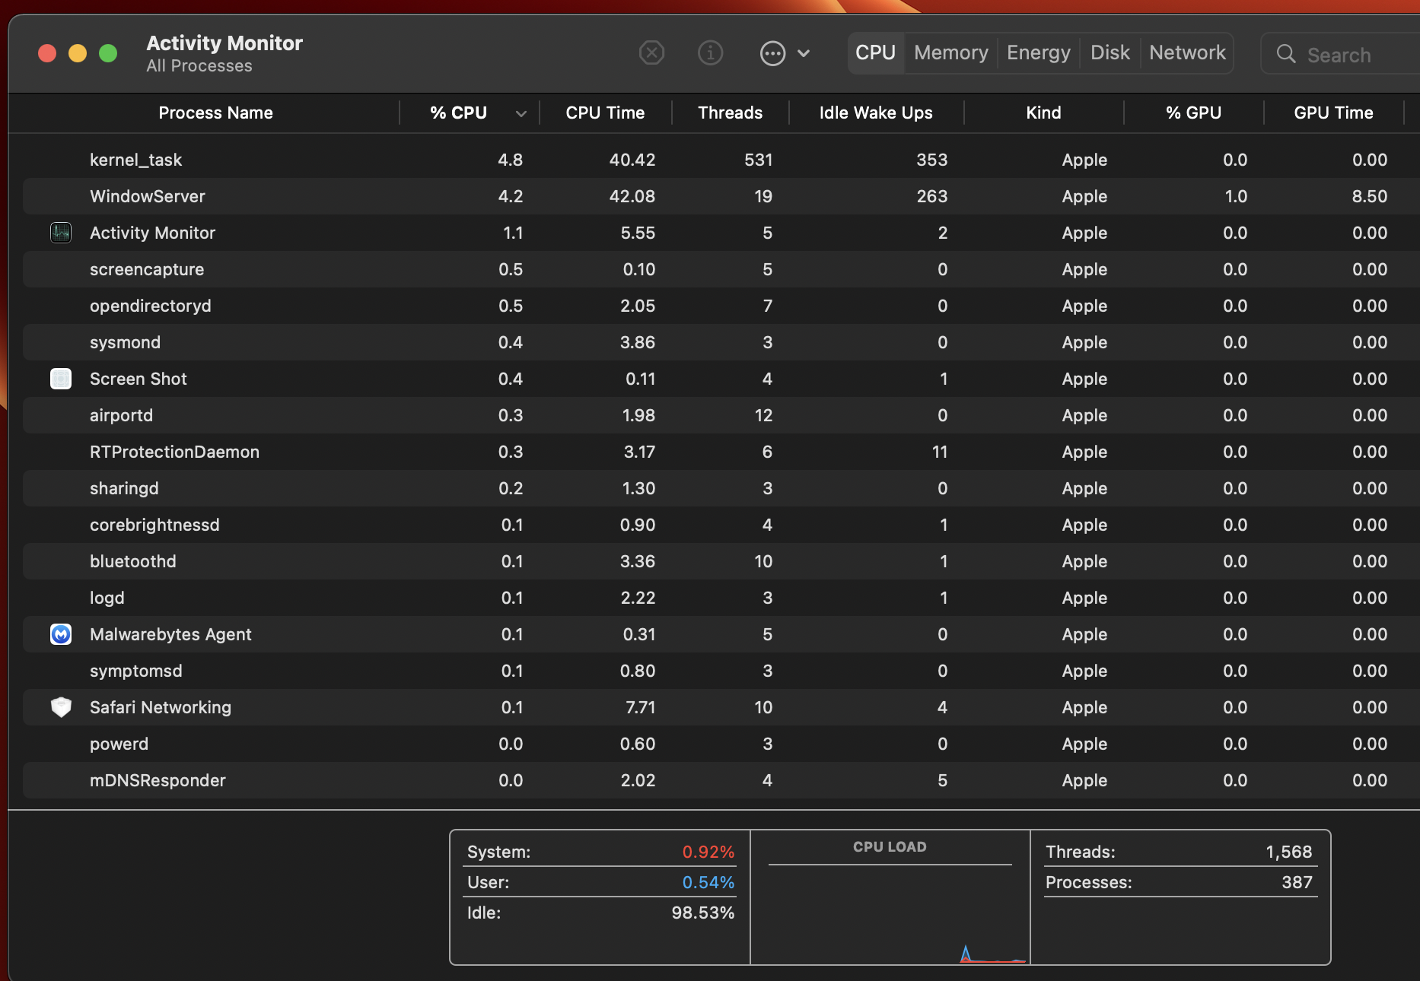Switch to the Disk tab
The image size is (1420, 981).
point(1110,53)
